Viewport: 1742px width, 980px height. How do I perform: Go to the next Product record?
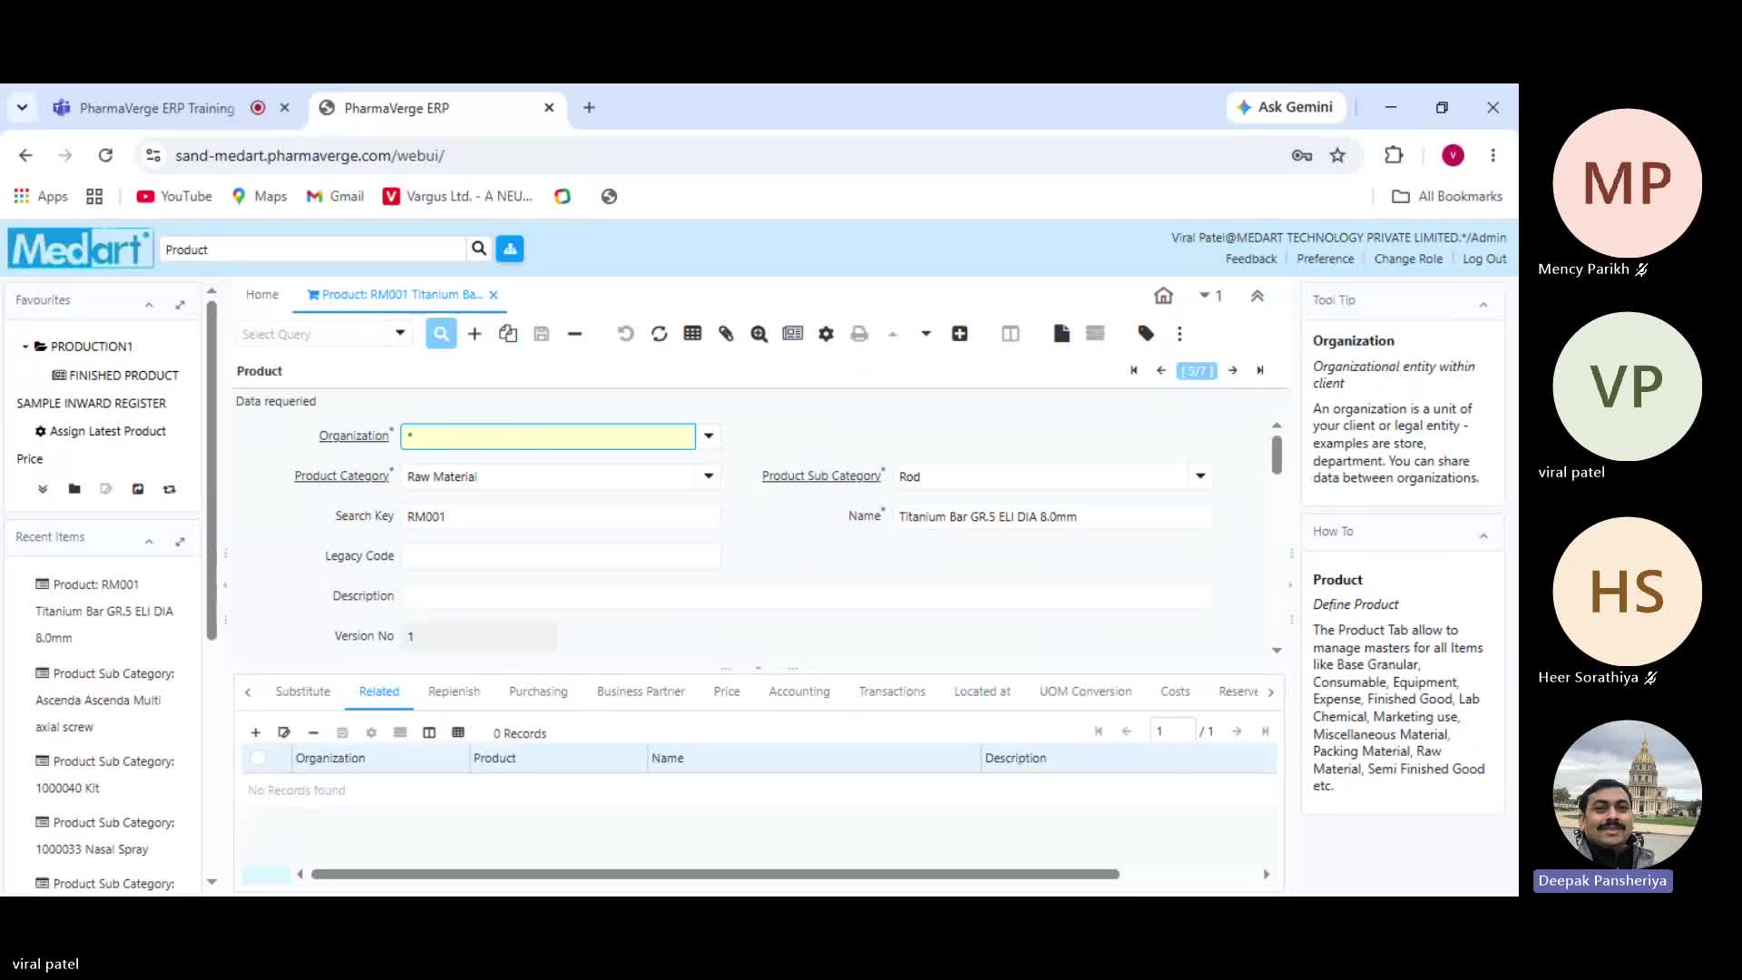1233,370
